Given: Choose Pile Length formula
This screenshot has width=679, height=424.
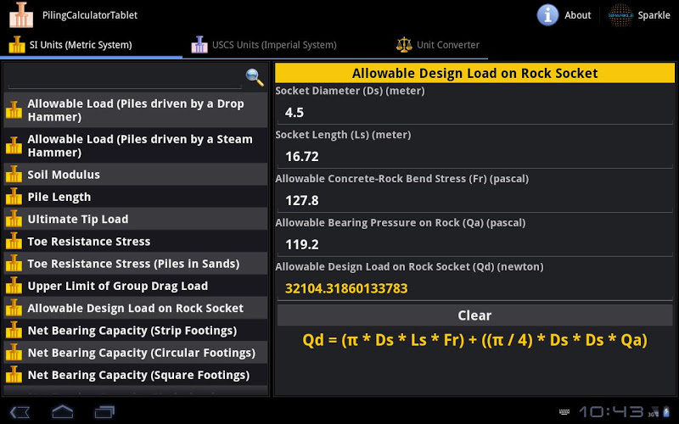Looking at the screenshot, I should point(136,197).
